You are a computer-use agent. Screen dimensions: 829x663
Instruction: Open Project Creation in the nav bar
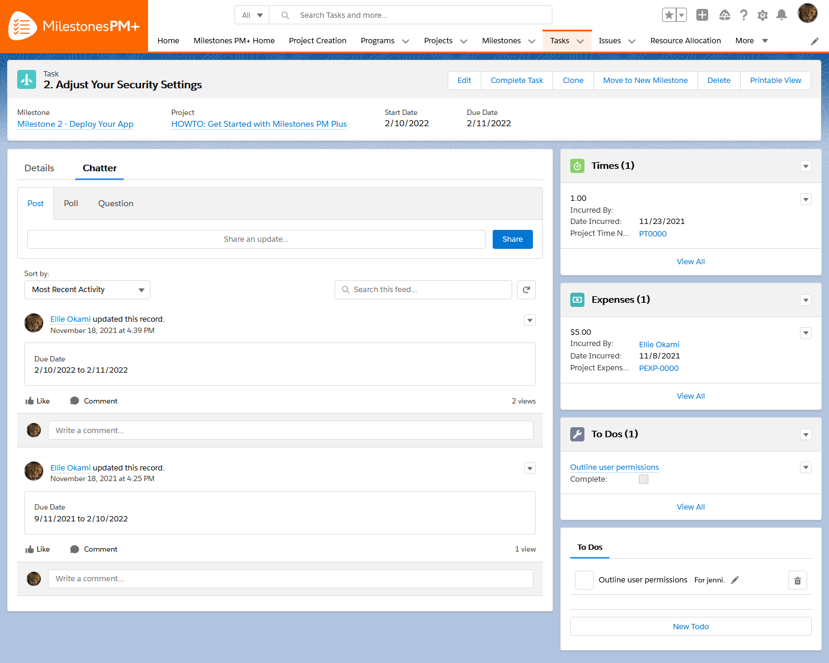point(317,41)
